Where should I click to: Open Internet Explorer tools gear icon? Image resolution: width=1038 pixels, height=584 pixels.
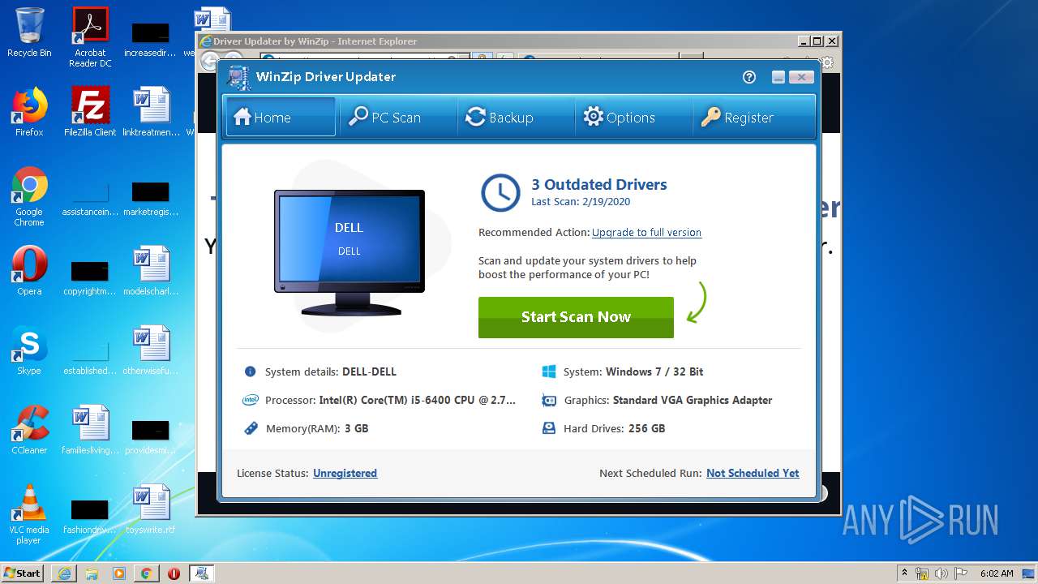pos(827,62)
